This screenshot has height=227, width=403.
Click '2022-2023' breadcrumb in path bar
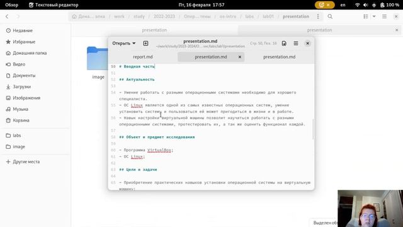point(164,16)
